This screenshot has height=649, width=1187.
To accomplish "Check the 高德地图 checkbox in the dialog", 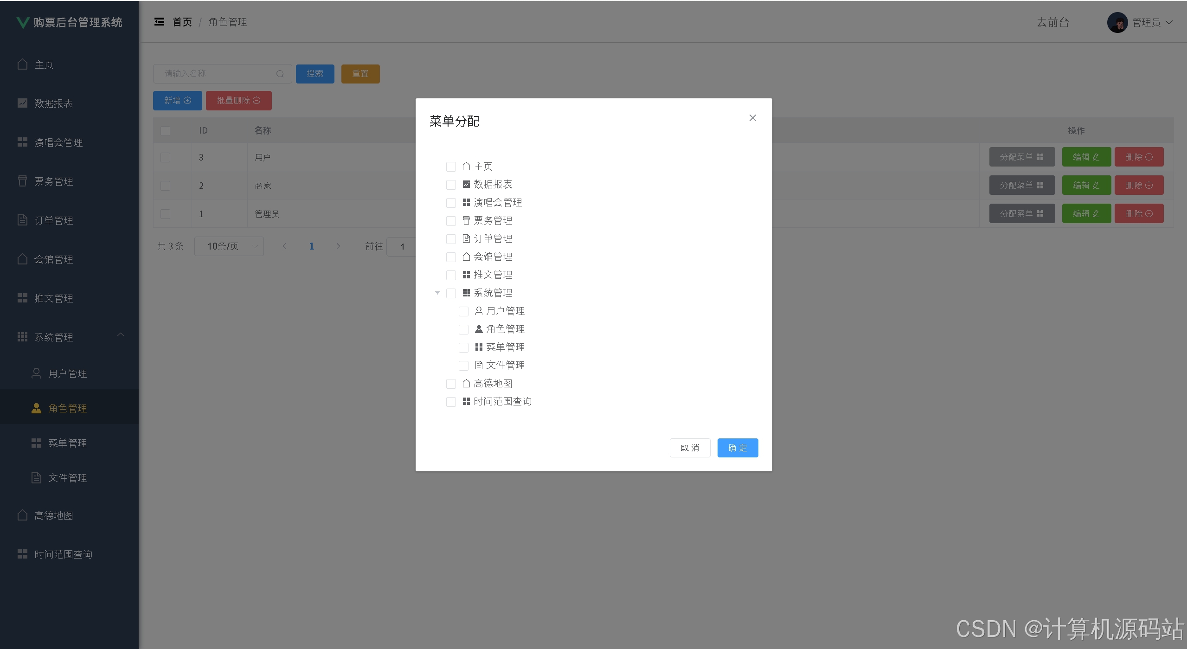I will [451, 384].
